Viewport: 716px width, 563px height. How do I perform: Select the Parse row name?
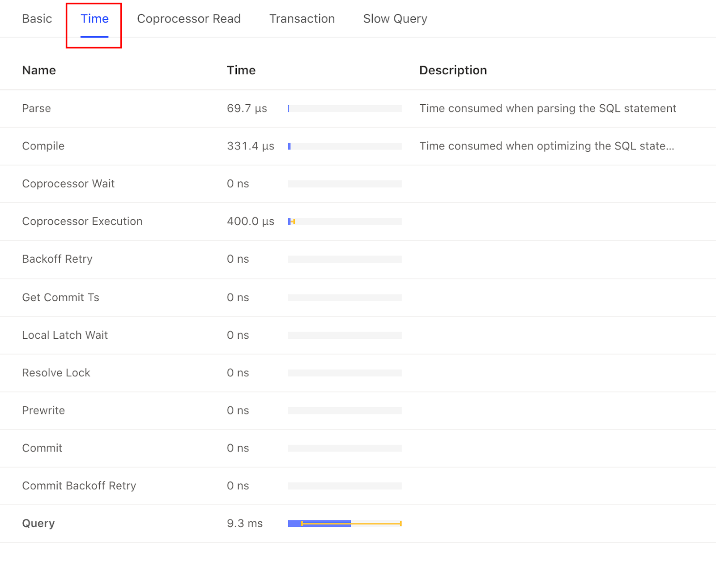point(36,109)
